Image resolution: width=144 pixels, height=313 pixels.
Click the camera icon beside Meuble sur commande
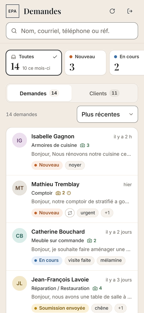pyautogui.click(x=90, y=241)
